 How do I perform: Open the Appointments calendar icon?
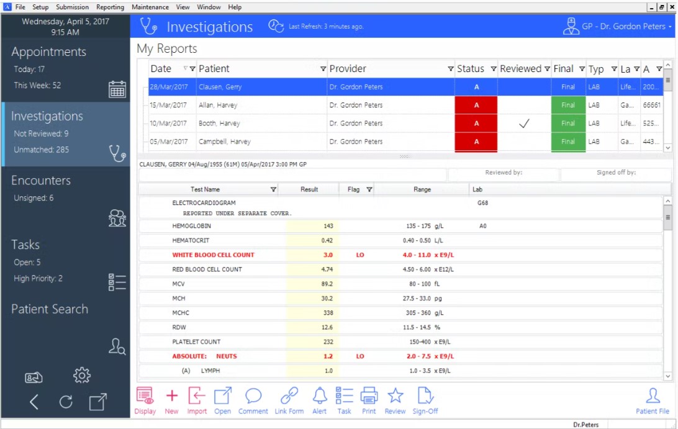click(x=117, y=91)
